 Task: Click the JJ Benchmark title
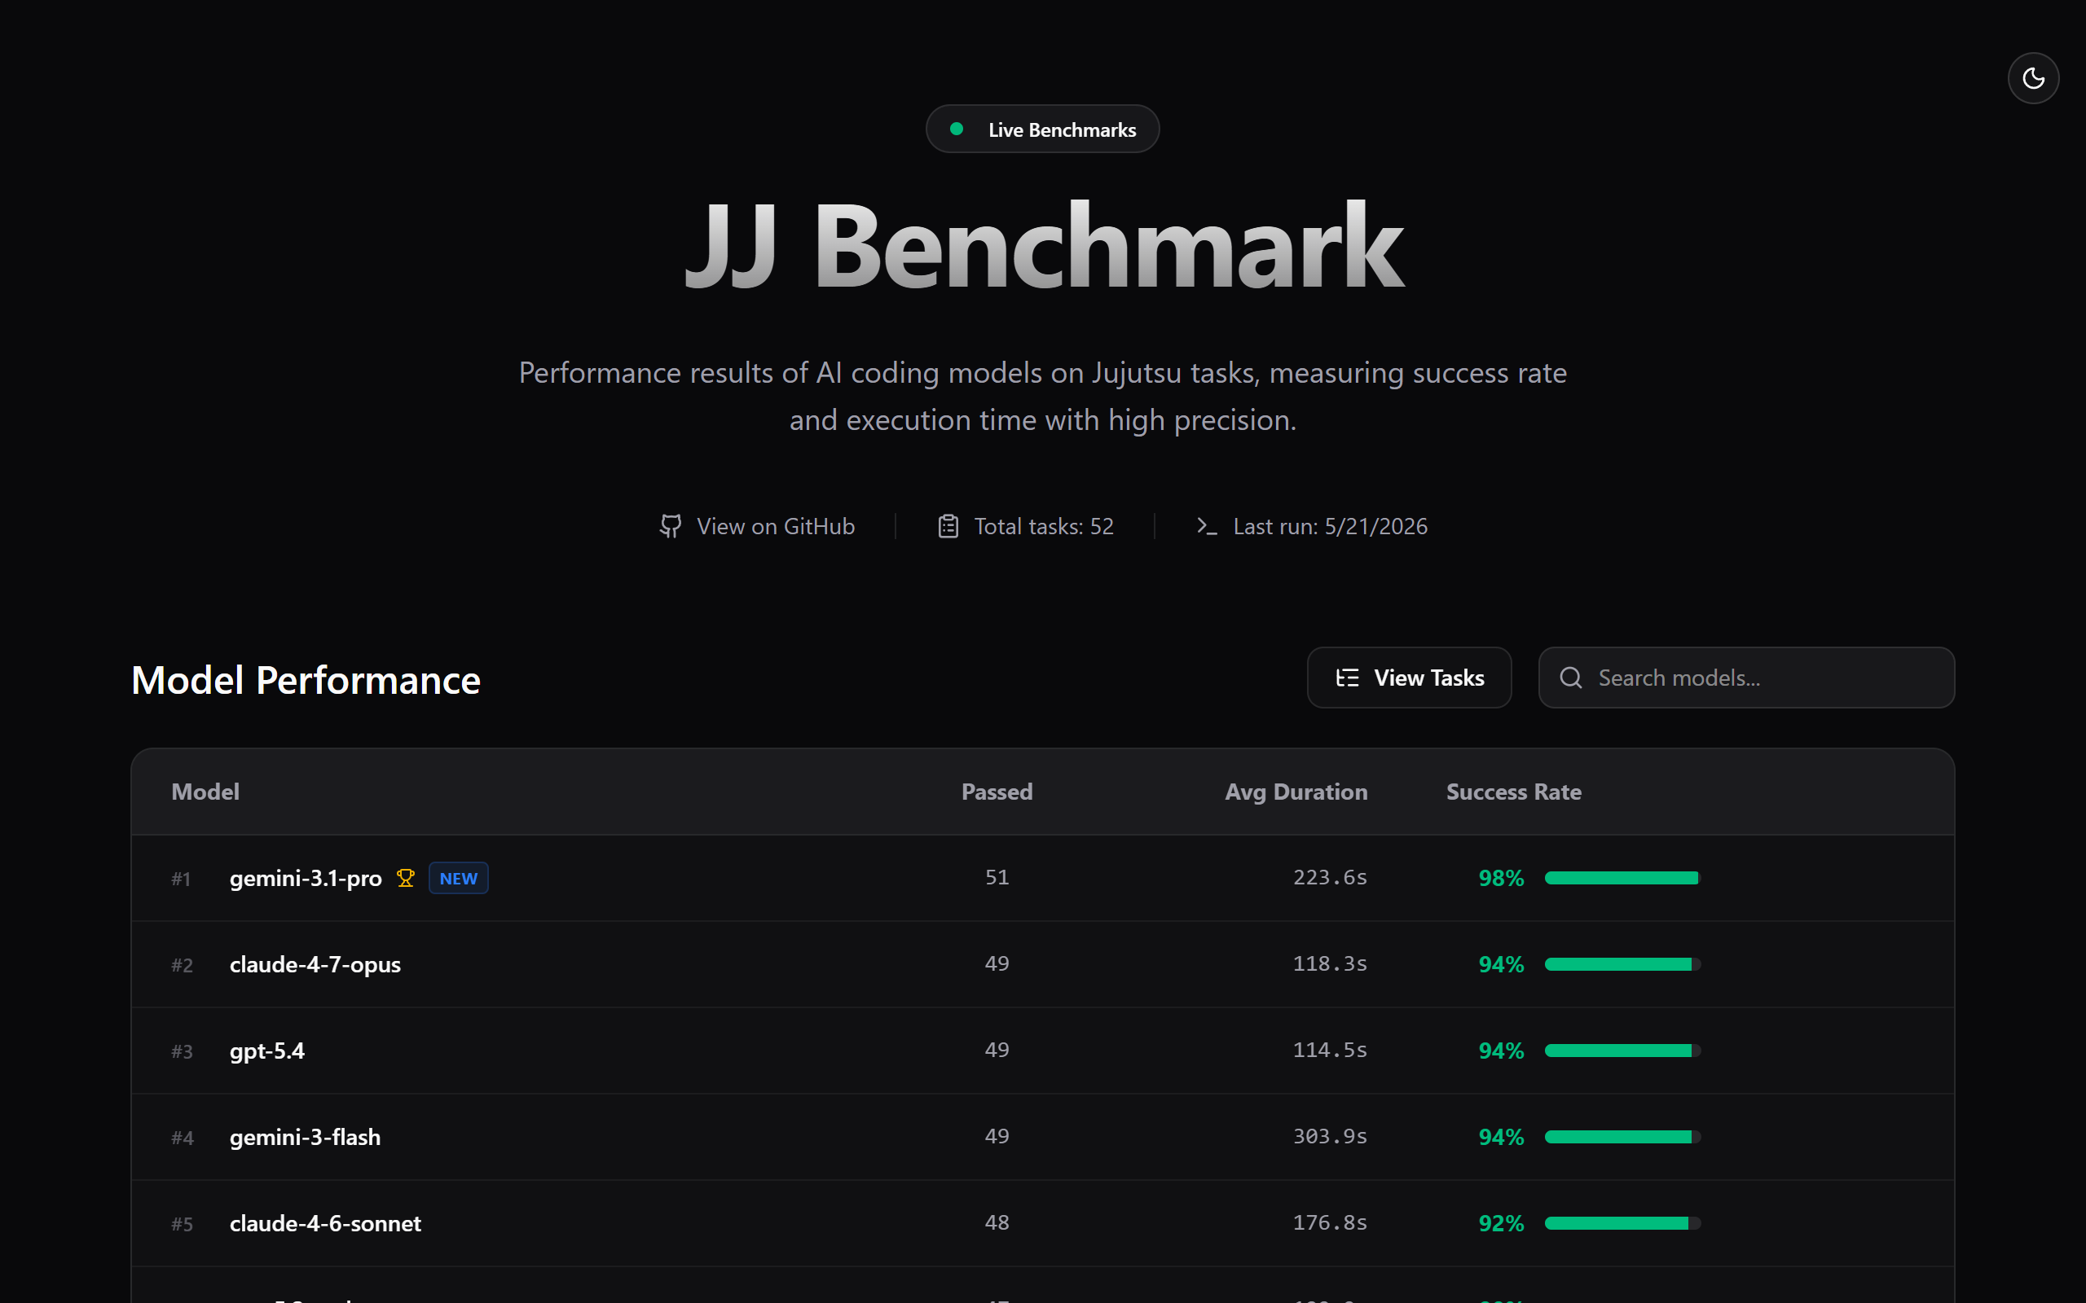(x=1044, y=246)
